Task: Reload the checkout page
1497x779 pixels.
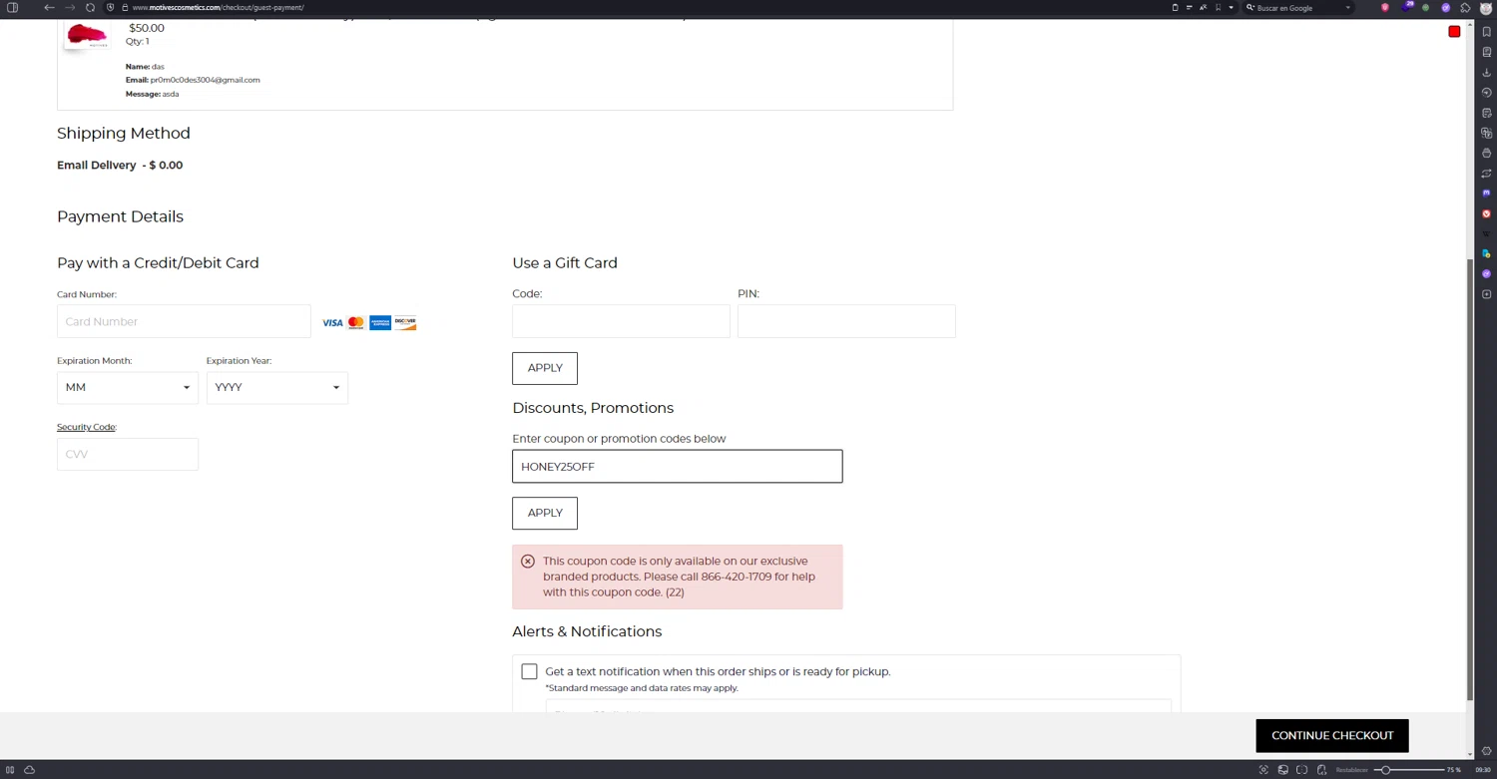Action: click(x=90, y=7)
